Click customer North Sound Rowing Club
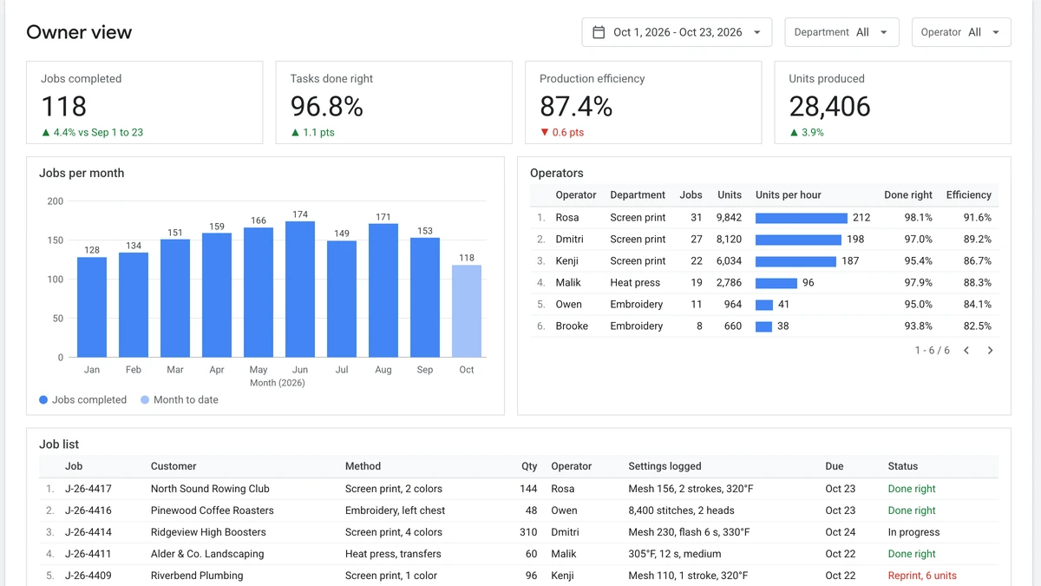 pos(210,489)
